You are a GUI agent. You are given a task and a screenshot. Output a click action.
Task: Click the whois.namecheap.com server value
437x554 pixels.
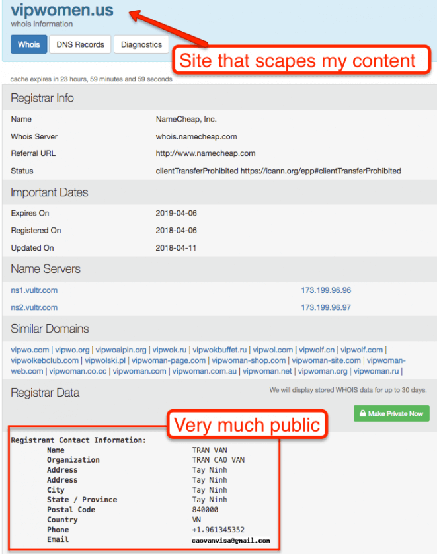click(196, 137)
